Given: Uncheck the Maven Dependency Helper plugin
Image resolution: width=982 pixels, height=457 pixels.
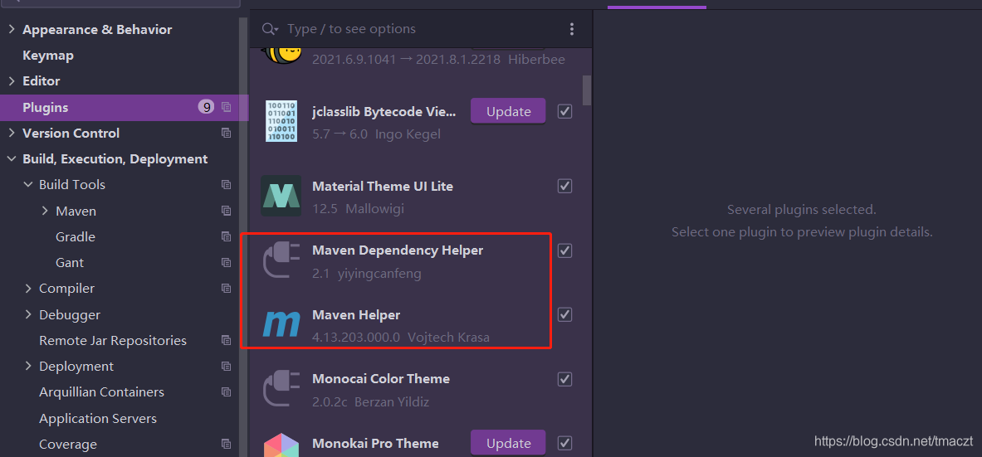Looking at the screenshot, I should click(564, 250).
